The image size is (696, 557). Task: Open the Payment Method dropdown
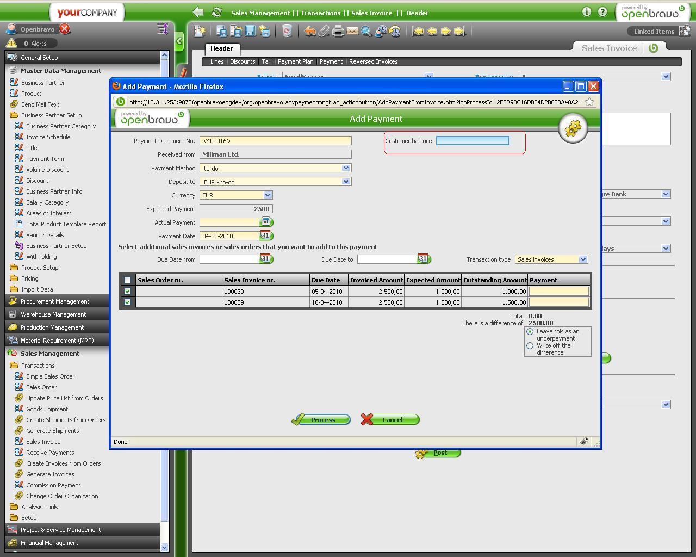[x=346, y=168]
